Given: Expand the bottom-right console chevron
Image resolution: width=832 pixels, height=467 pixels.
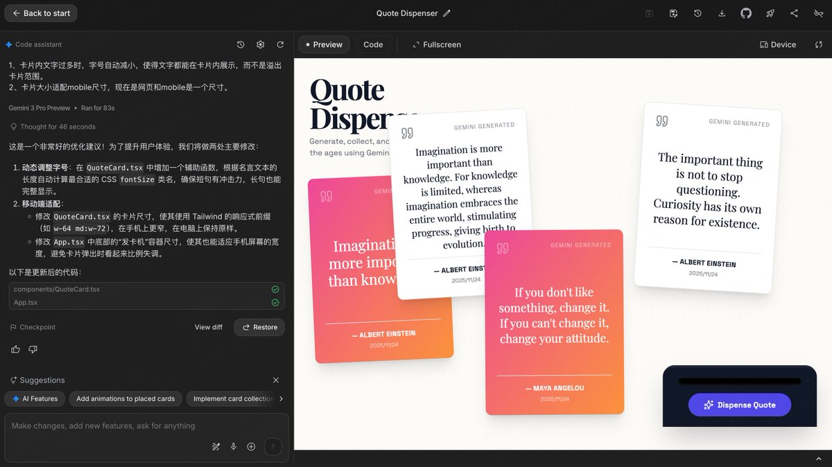Looking at the screenshot, I should coord(818,459).
